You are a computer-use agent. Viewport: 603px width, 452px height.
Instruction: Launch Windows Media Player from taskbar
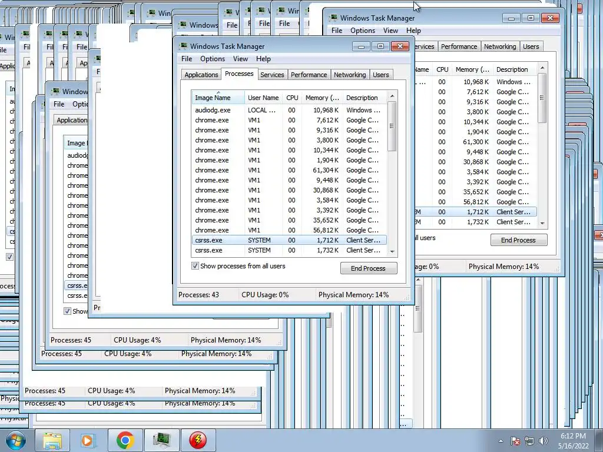point(87,440)
